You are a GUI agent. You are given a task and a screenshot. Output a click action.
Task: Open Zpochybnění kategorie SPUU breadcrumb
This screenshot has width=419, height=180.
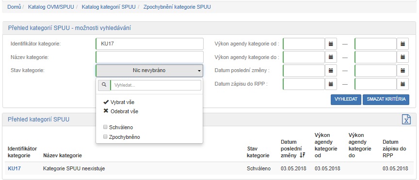pos(177,7)
